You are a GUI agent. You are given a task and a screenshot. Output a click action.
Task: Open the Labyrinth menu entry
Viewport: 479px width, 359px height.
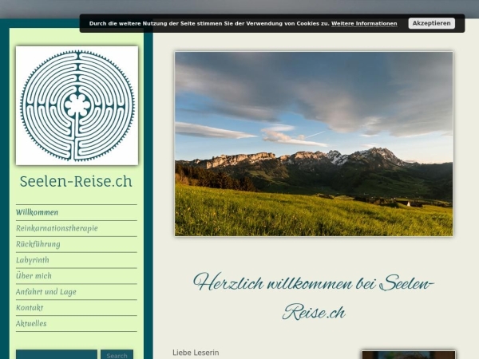33,260
